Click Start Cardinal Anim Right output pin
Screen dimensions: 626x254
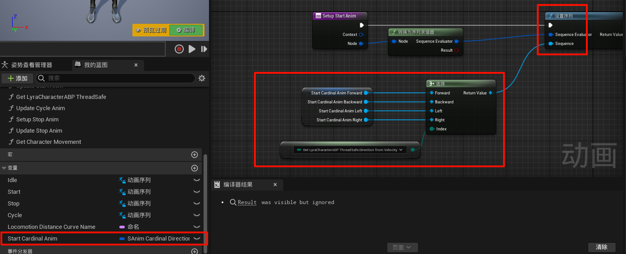pos(366,120)
